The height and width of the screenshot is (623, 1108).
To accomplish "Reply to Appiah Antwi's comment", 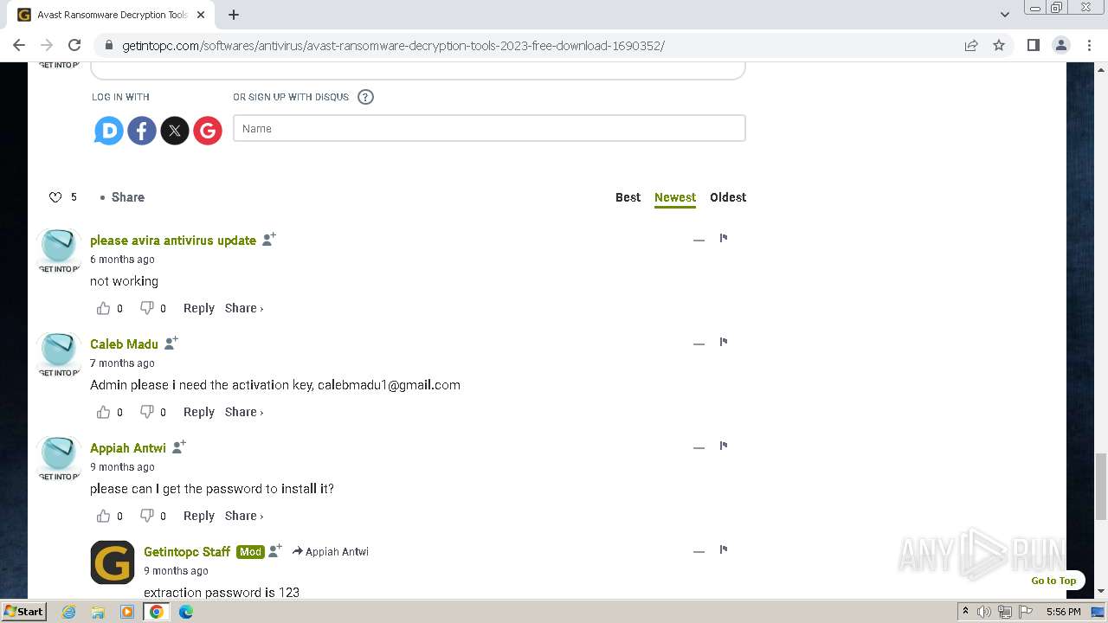I will 199,516.
